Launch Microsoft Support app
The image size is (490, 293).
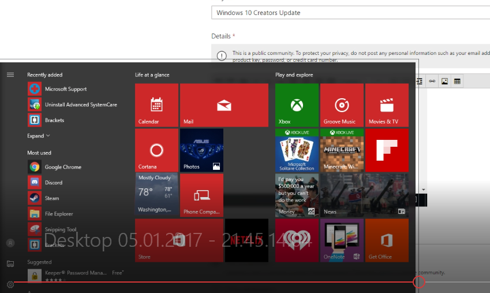(57, 89)
